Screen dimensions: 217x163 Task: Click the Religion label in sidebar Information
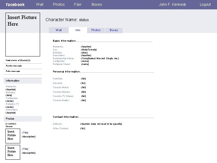point(12,104)
